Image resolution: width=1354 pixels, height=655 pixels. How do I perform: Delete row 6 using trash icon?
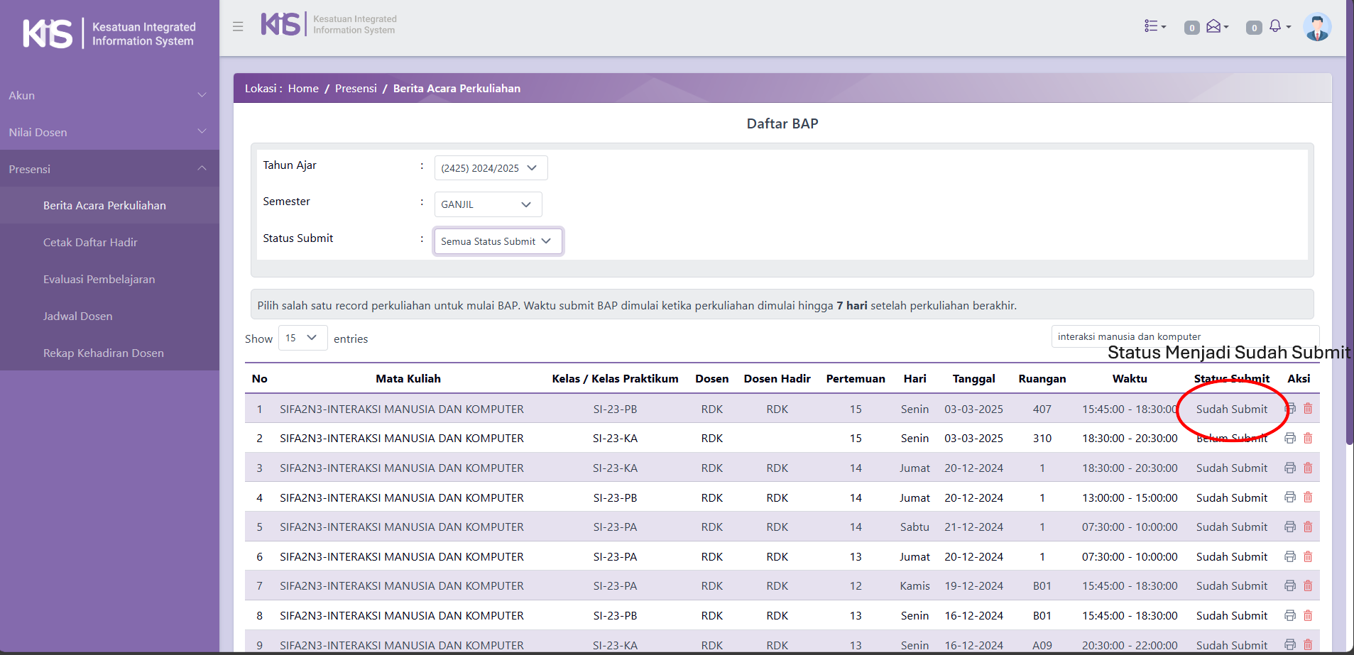click(x=1308, y=556)
